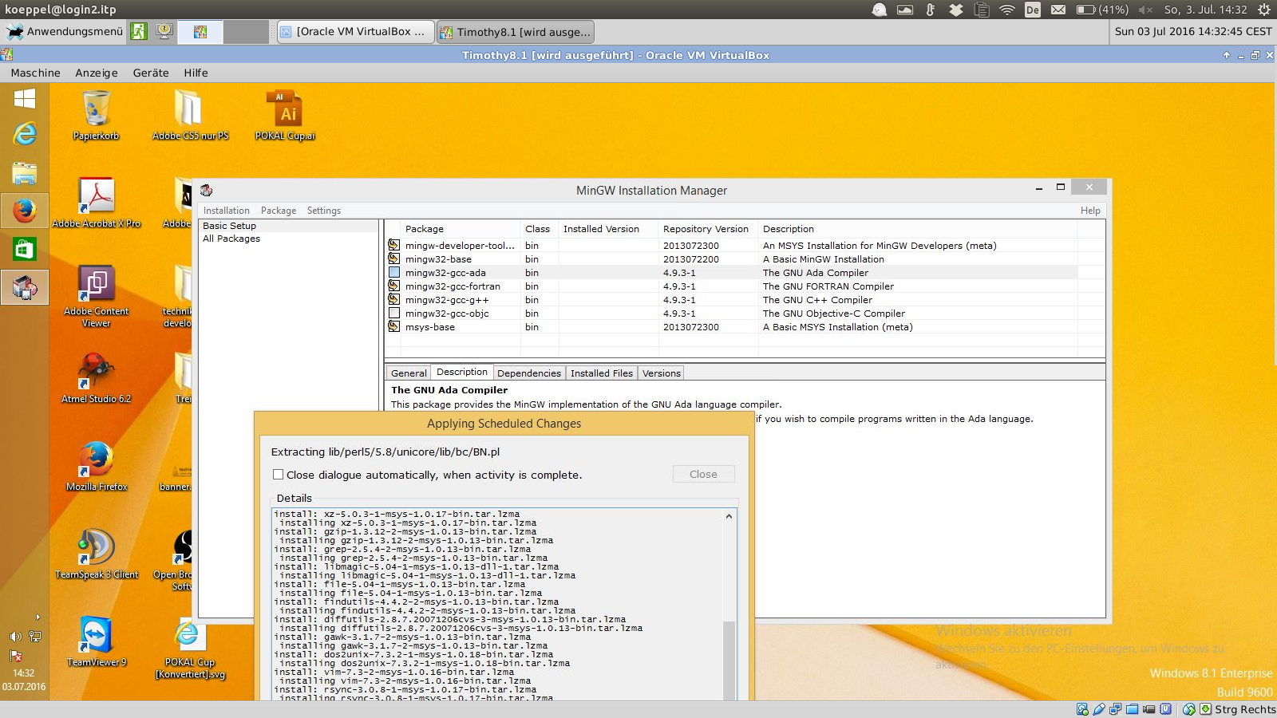Open Mozilla Firefox desktop shortcut
The image size is (1277, 718).
[97, 466]
